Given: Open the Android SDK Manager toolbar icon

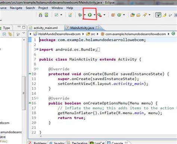Looking at the screenshot, I should tap(40, 15).
